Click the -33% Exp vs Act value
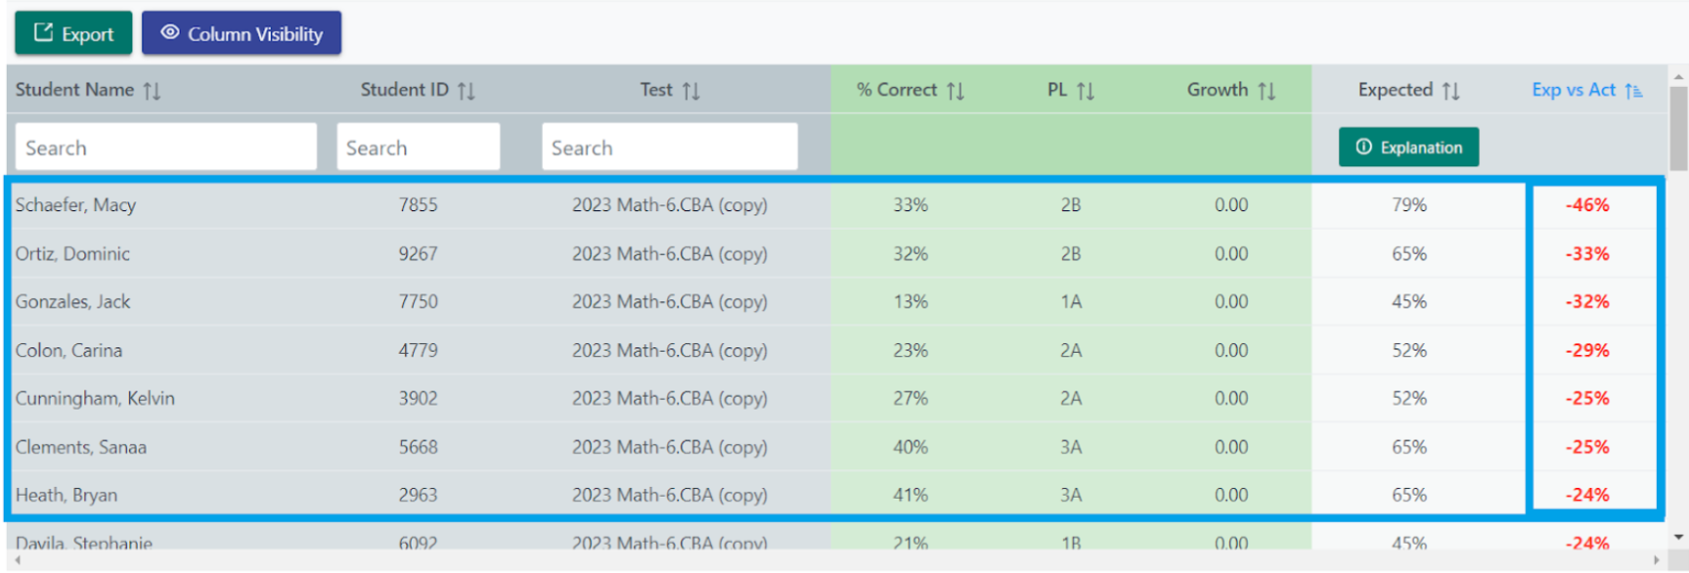Image resolution: width=1689 pixels, height=573 pixels. (x=1587, y=254)
